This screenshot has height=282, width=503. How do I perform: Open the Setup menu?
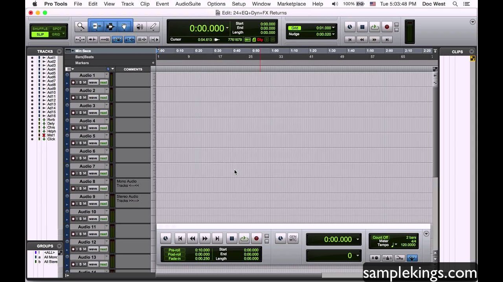pos(239,4)
